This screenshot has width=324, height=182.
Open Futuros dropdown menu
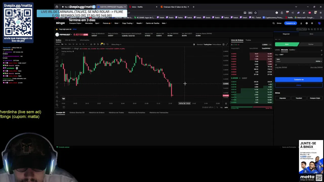[x=107, y=23]
